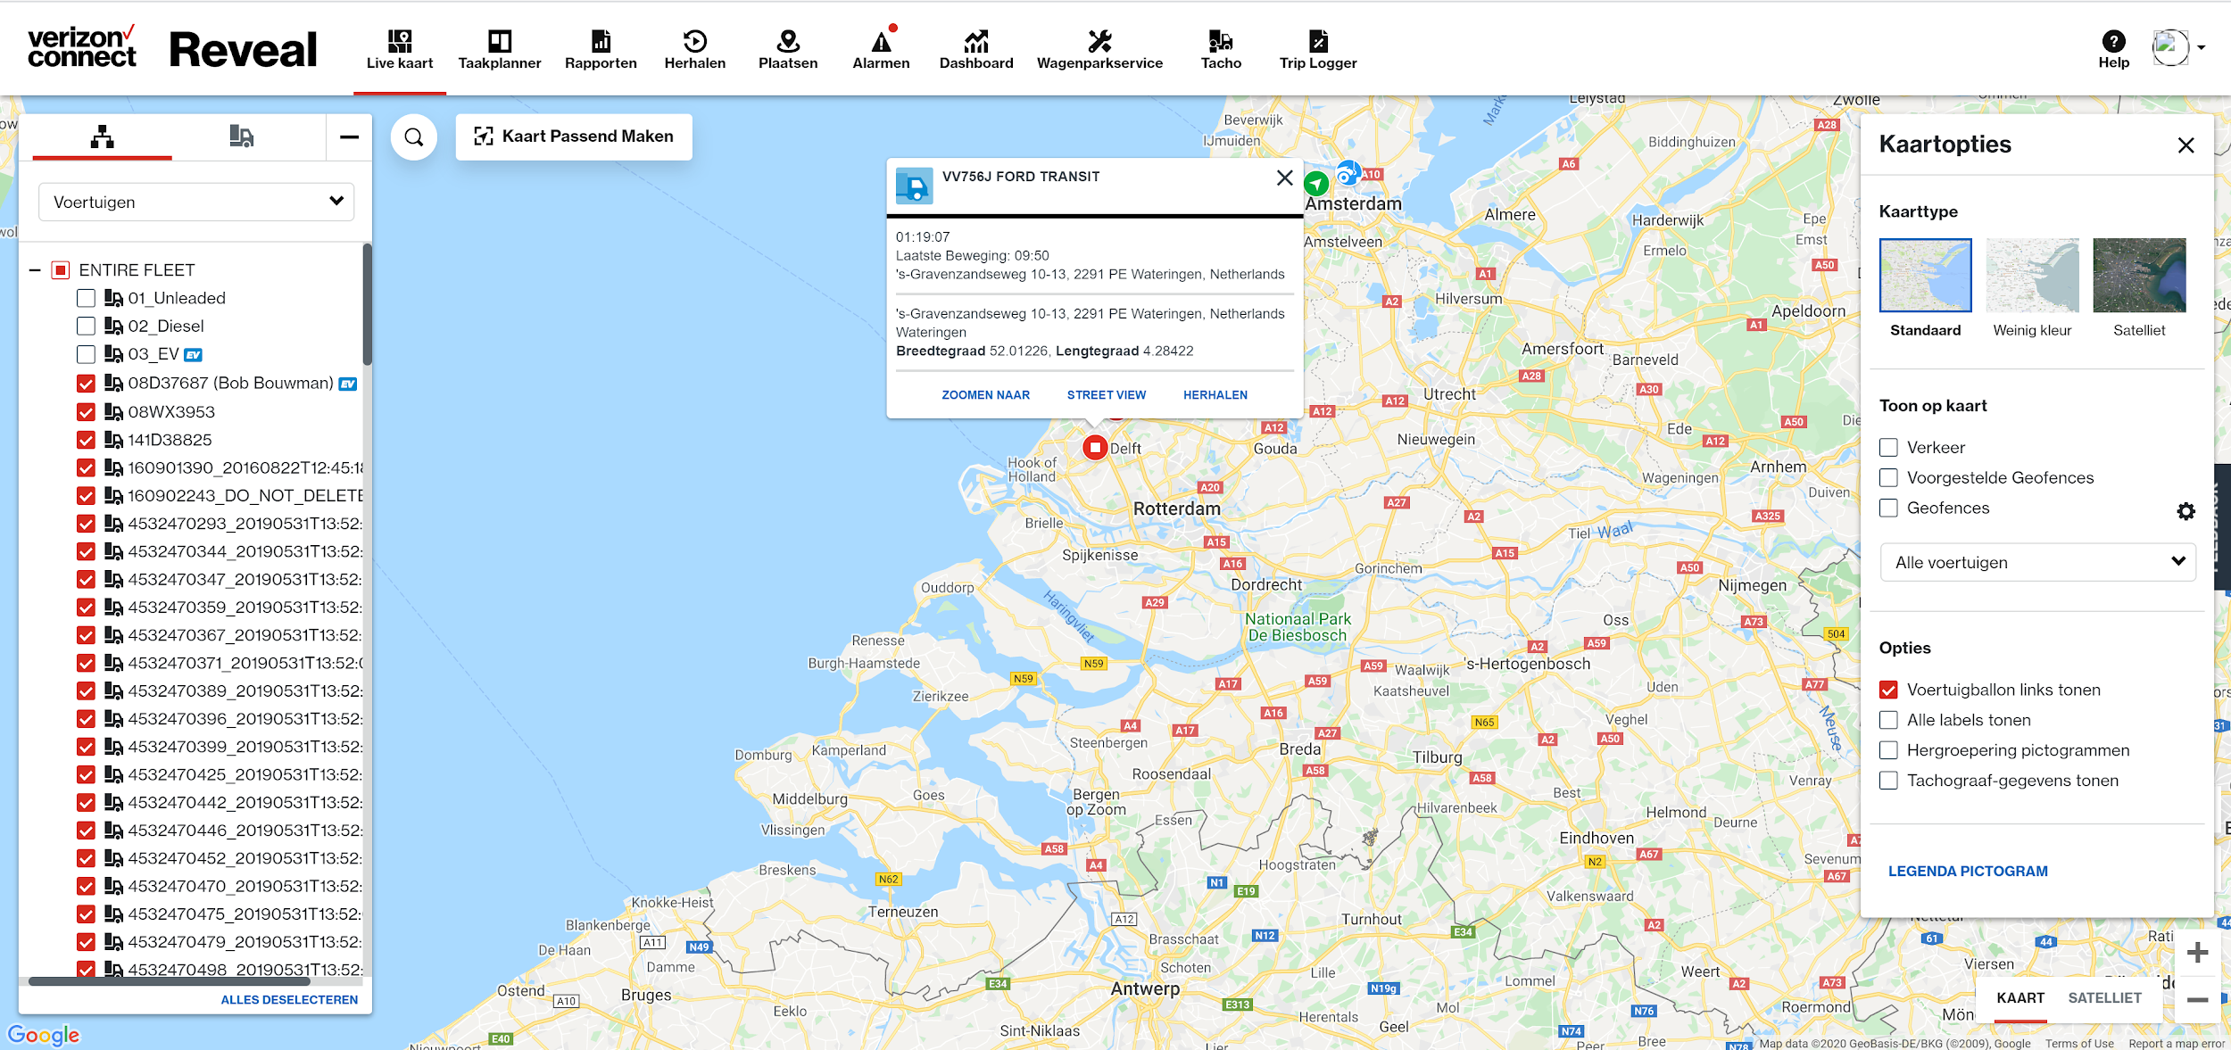Open Geofences settings gear
The height and width of the screenshot is (1050, 2231).
click(x=2185, y=511)
